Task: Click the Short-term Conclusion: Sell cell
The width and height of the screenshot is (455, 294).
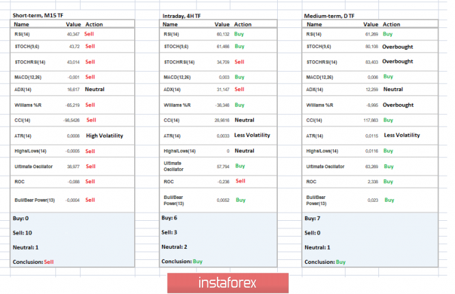Action: [34, 261]
